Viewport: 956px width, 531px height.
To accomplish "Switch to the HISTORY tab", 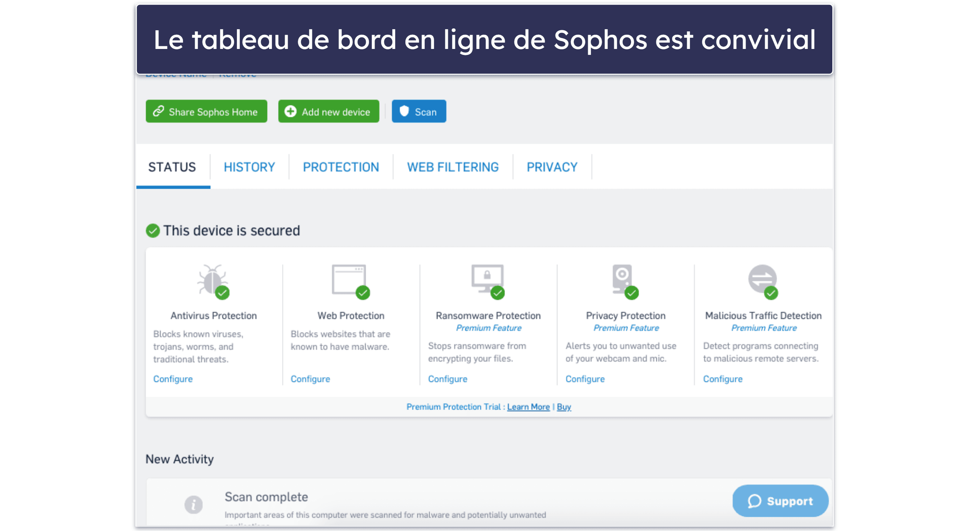I will 249,167.
